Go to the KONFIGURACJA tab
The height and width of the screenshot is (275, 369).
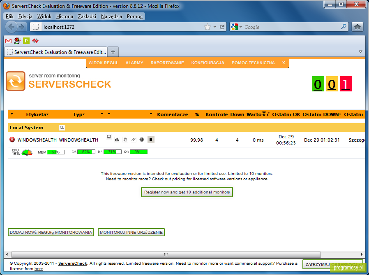[x=208, y=63]
